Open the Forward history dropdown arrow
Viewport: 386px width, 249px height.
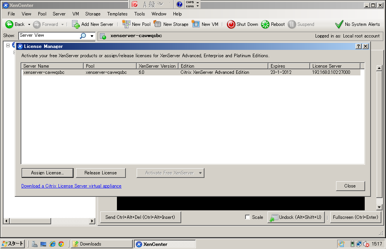[63, 25]
